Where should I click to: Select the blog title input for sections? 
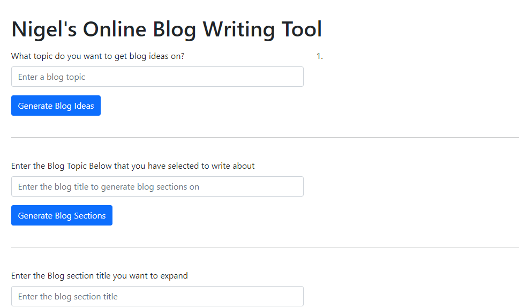[x=157, y=186]
